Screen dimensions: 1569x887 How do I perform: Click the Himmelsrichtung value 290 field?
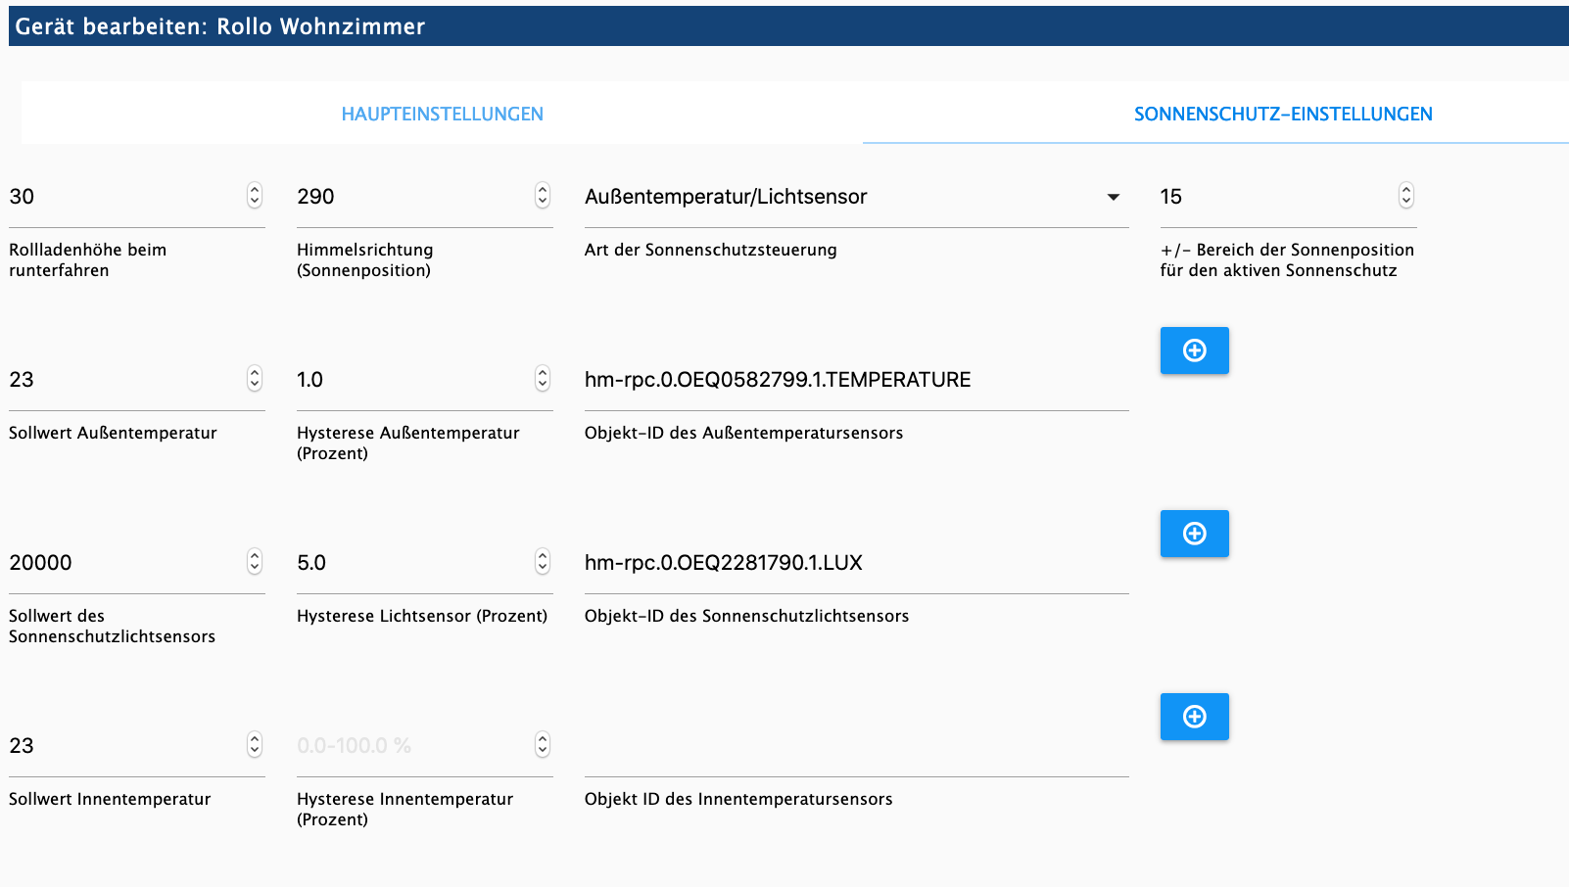click(411, 197)
